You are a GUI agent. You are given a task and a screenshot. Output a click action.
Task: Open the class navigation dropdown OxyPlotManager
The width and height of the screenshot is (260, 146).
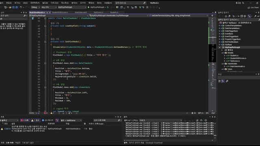coord(119,15)
